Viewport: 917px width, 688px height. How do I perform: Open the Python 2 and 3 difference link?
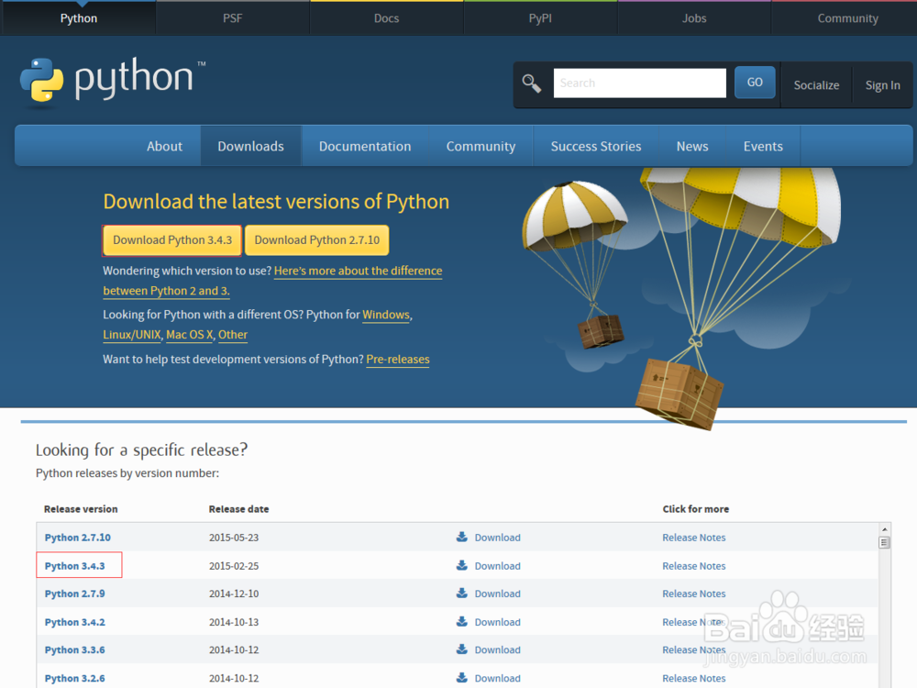click(358, 271)
